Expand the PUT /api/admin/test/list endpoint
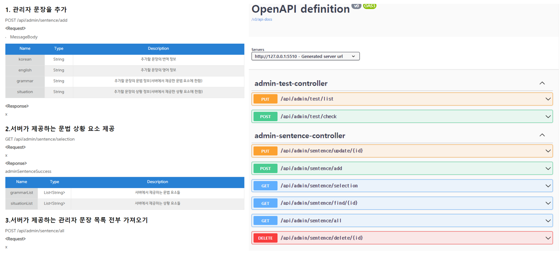Image resolution: width=560 pixels, height=253 pixels. pos(548,99)
